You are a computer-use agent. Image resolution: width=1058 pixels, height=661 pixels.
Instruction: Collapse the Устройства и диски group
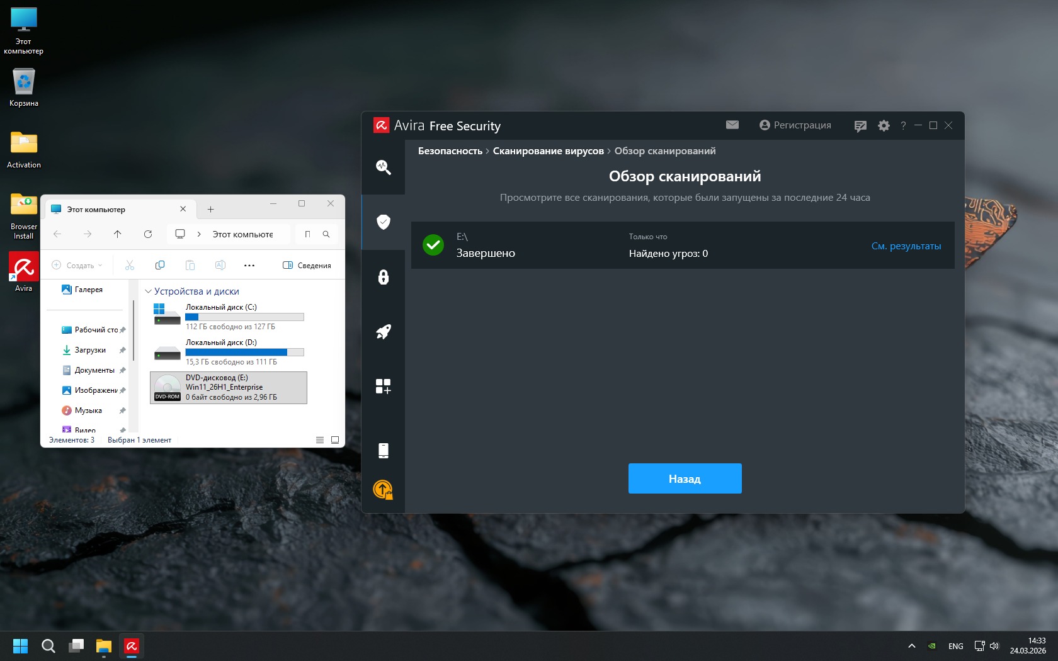pos(149,291)
